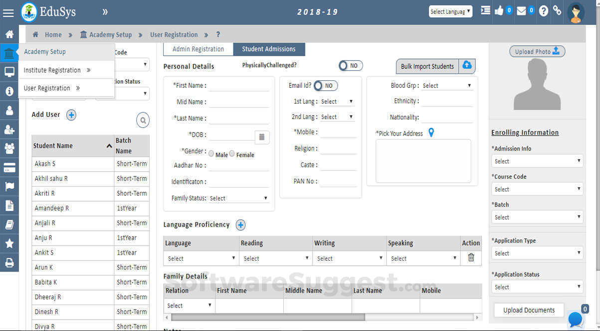Toggle the Physically Challenged switch
This screenshot has width=600, height=331.
pyautogui.click(x=351, y=66)
